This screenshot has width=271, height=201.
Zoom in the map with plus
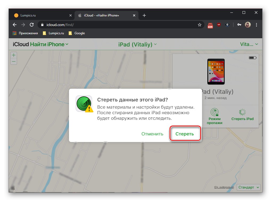14,55
